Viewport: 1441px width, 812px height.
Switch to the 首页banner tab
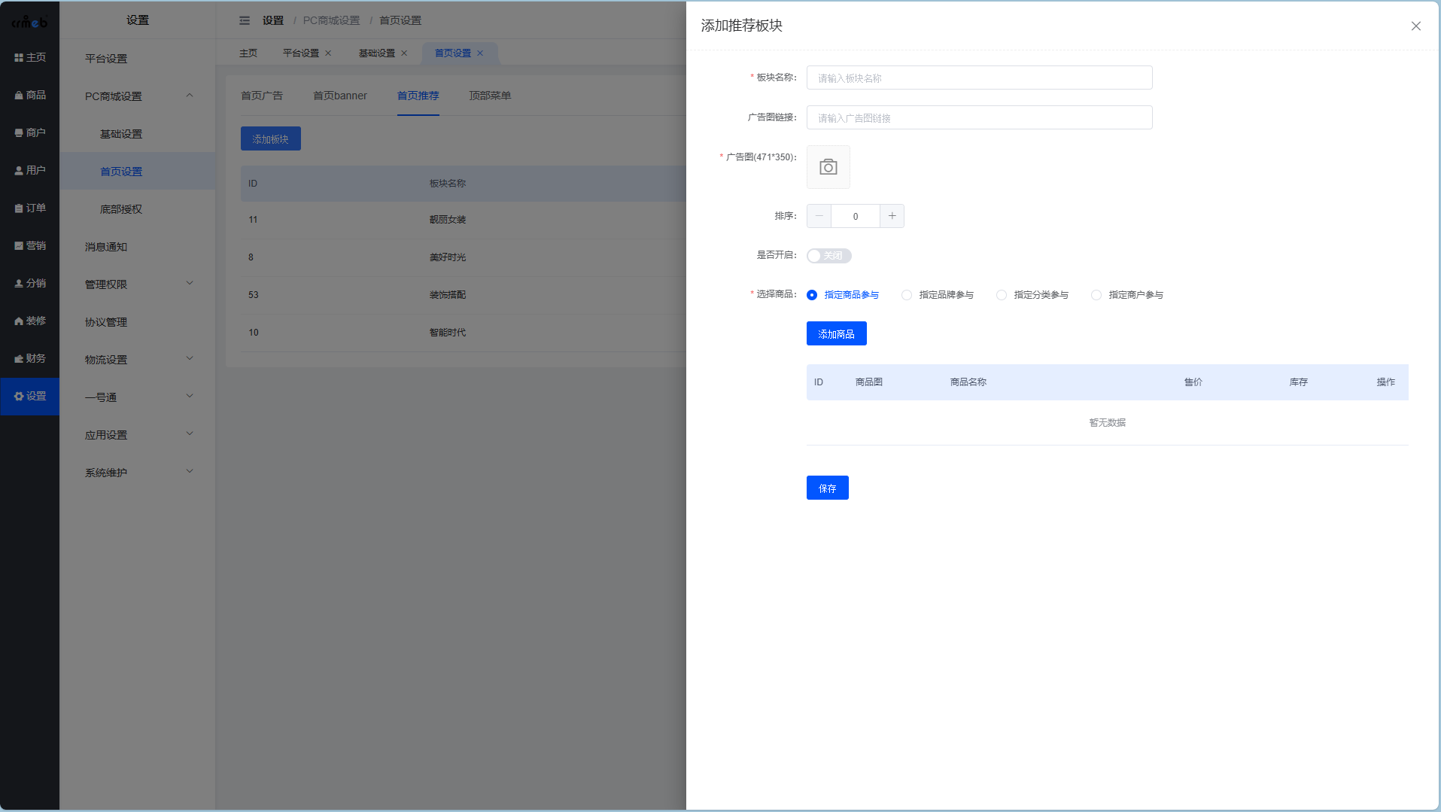(339, 96)
